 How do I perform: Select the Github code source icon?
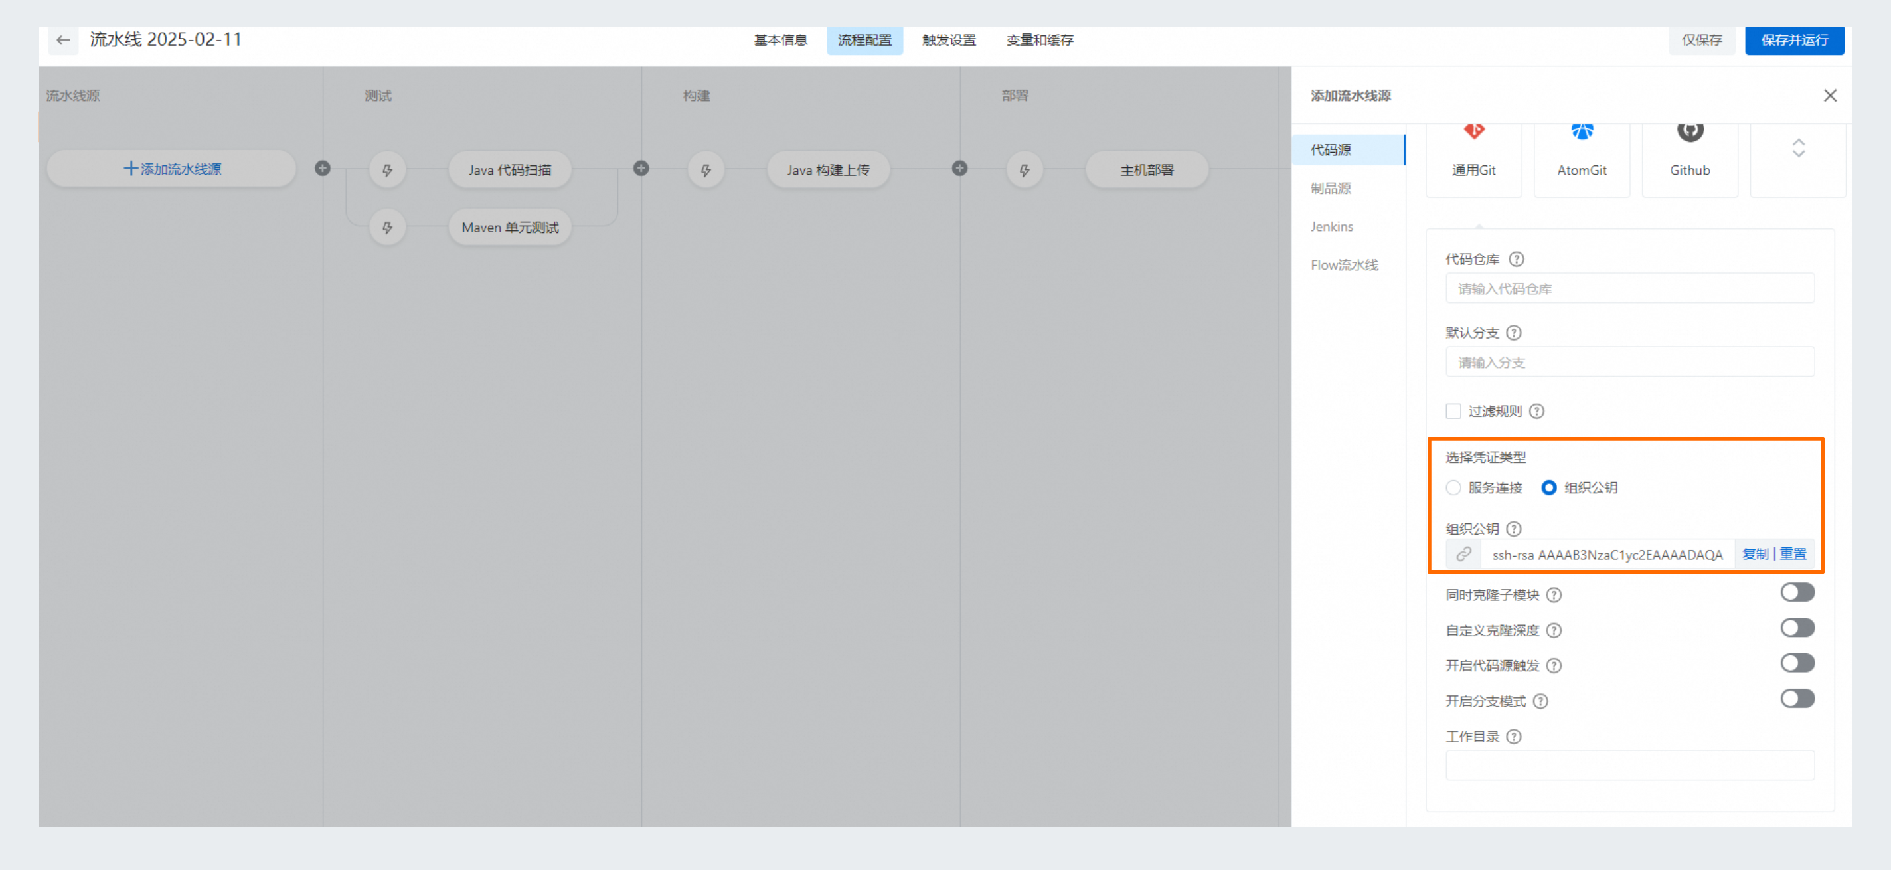click(1690, 159)
